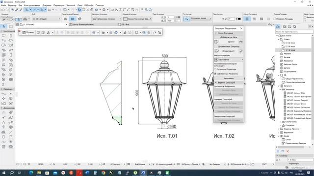This screenshot has height=176, width=314.
Task: Collapse the Этажи tree node
Action: (x=279, y=39)
